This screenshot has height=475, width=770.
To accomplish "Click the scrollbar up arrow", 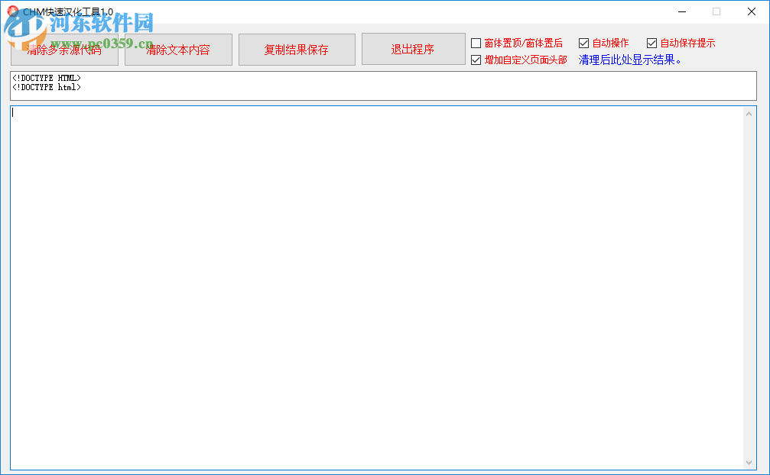I will point(750,113).
